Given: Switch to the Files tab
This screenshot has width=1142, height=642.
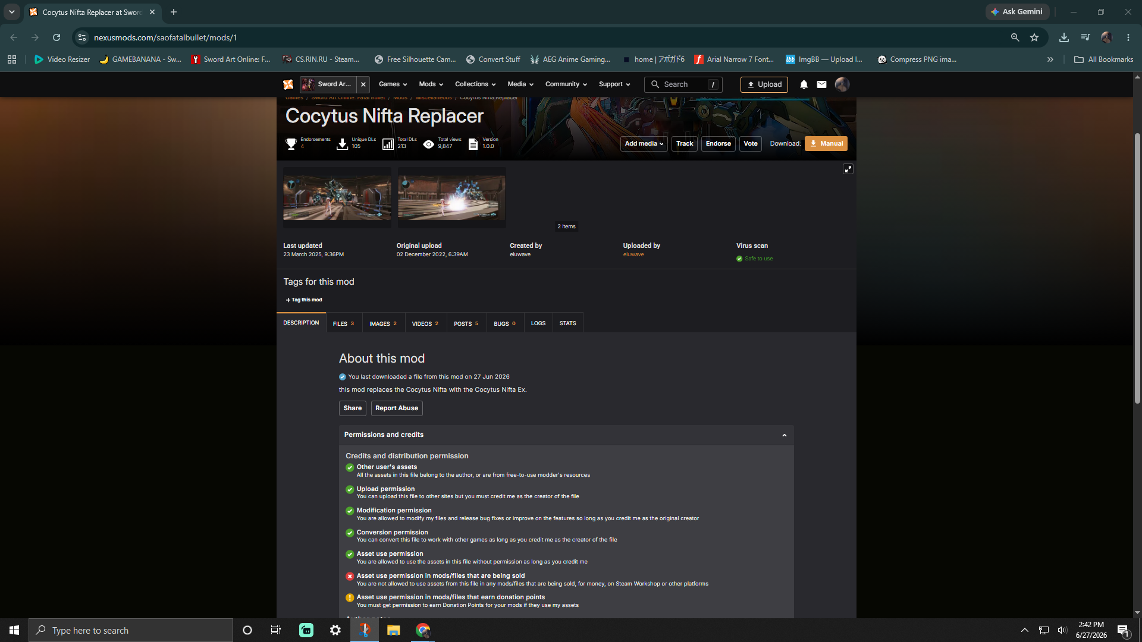Looking at the screenshot, I should (x=343, y=323).
